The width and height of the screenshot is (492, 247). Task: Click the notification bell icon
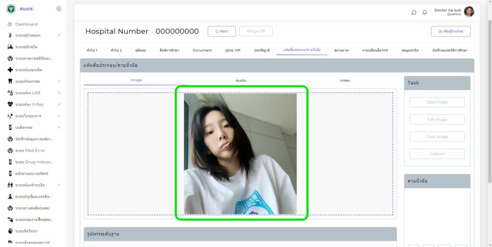(x=425, y=12)
